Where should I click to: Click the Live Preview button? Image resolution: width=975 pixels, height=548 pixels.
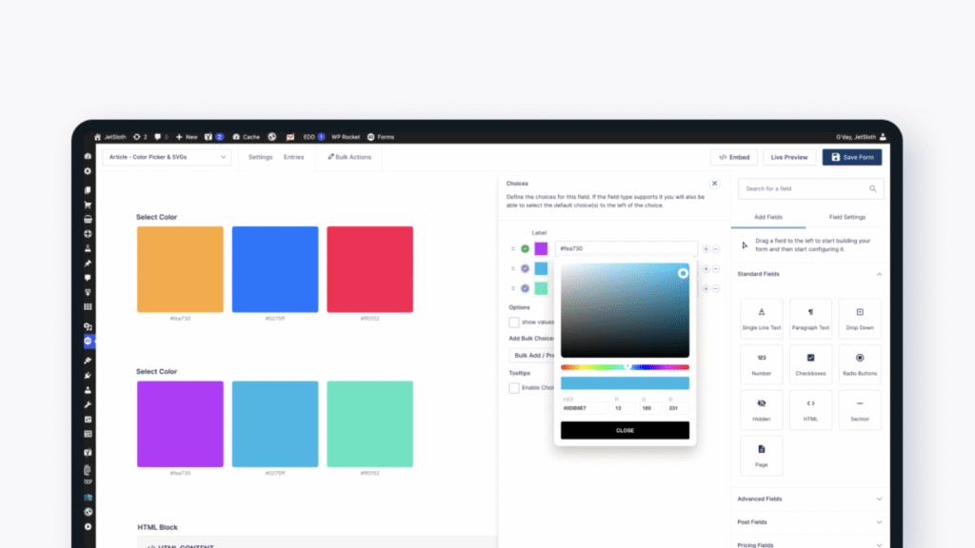(789, 157)
